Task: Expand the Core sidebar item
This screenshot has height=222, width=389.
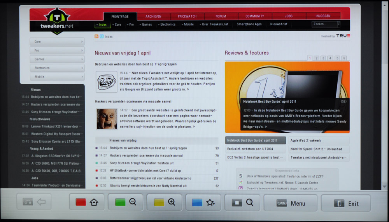Action: (57, 42)
